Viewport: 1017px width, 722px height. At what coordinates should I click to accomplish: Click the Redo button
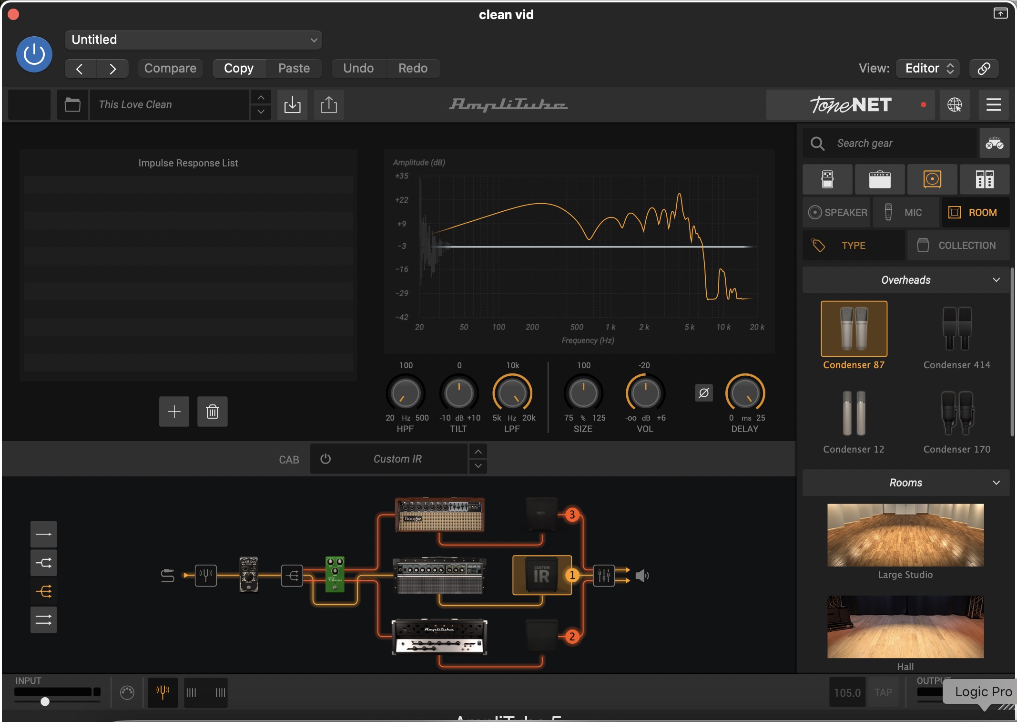(413, 69)
